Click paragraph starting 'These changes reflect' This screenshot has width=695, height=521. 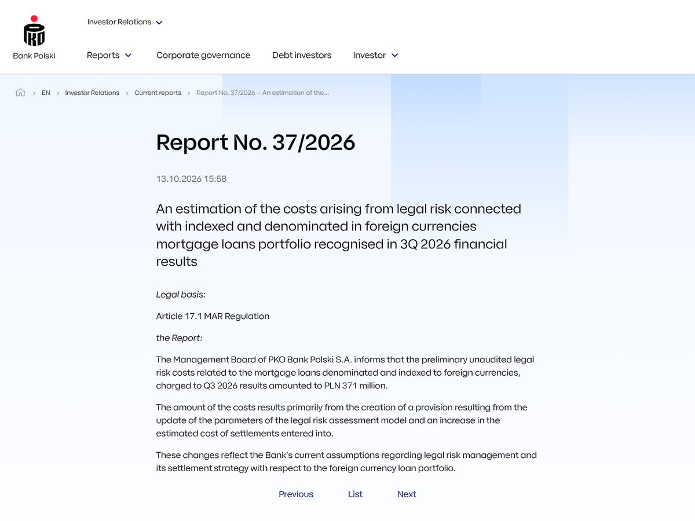pyautogui.click(x=346, y=462)
